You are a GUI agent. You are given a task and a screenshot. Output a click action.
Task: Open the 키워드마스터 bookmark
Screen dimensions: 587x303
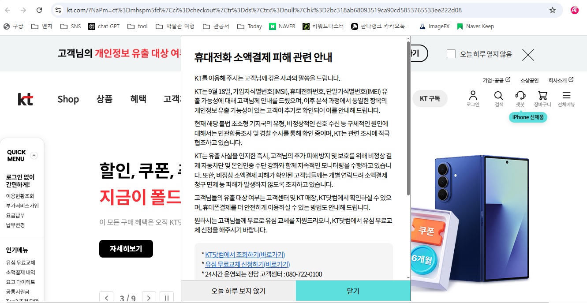point(323,26)
